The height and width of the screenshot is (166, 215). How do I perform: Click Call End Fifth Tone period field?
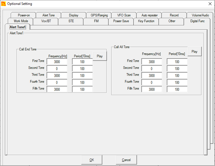click(x=82, y=89)
